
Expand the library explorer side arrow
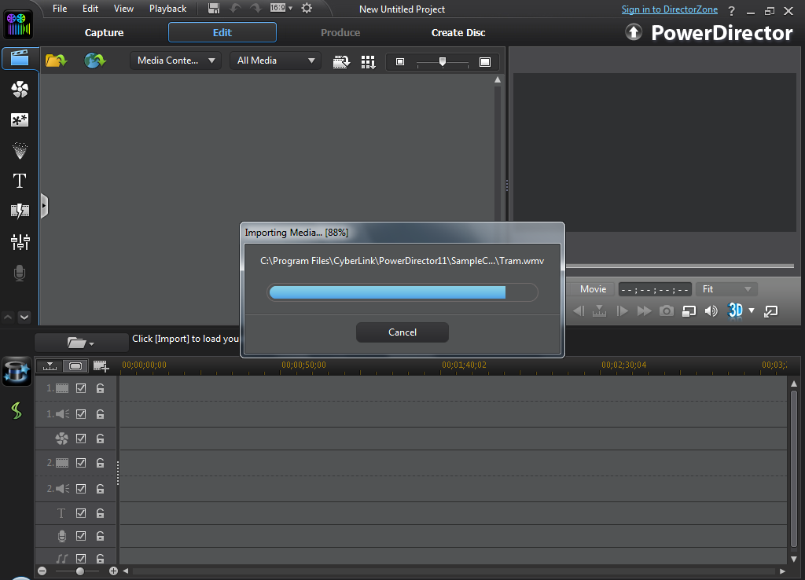[44, 207]
